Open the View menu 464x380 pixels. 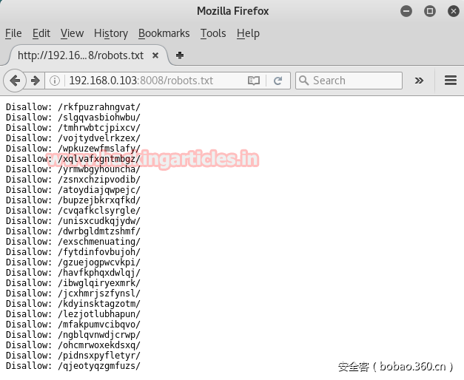coord(72,33)
